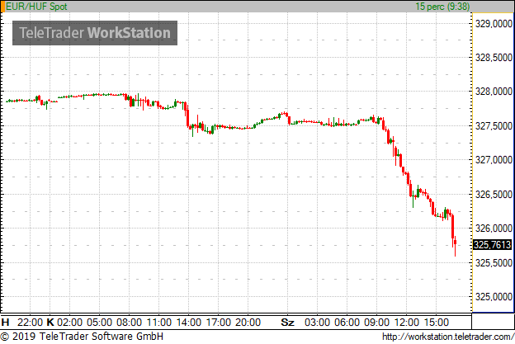Viewport: 515px width, 344px height.
Task: Click the 09:00 time axis label
Action: 376,323
